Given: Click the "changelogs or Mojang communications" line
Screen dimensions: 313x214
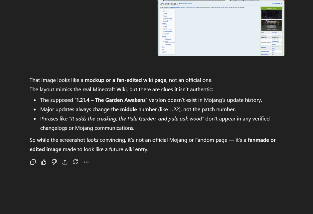Looking at the screenshot, I should pyautogui.click(x=87, y=128).
